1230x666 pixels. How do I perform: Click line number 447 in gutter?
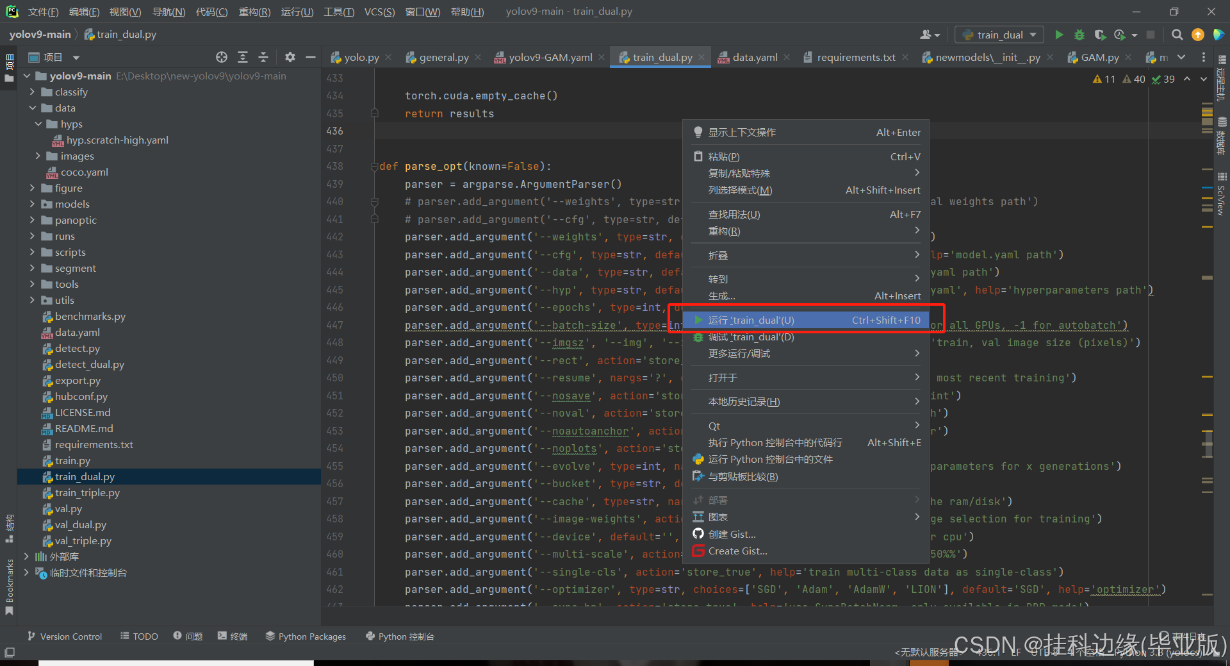click(x=335, y=325)
